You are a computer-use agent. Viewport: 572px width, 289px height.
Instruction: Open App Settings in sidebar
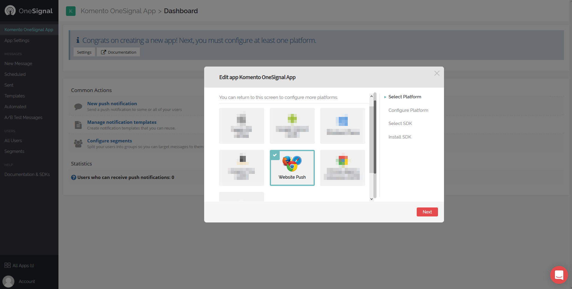[x=17, y=40]
